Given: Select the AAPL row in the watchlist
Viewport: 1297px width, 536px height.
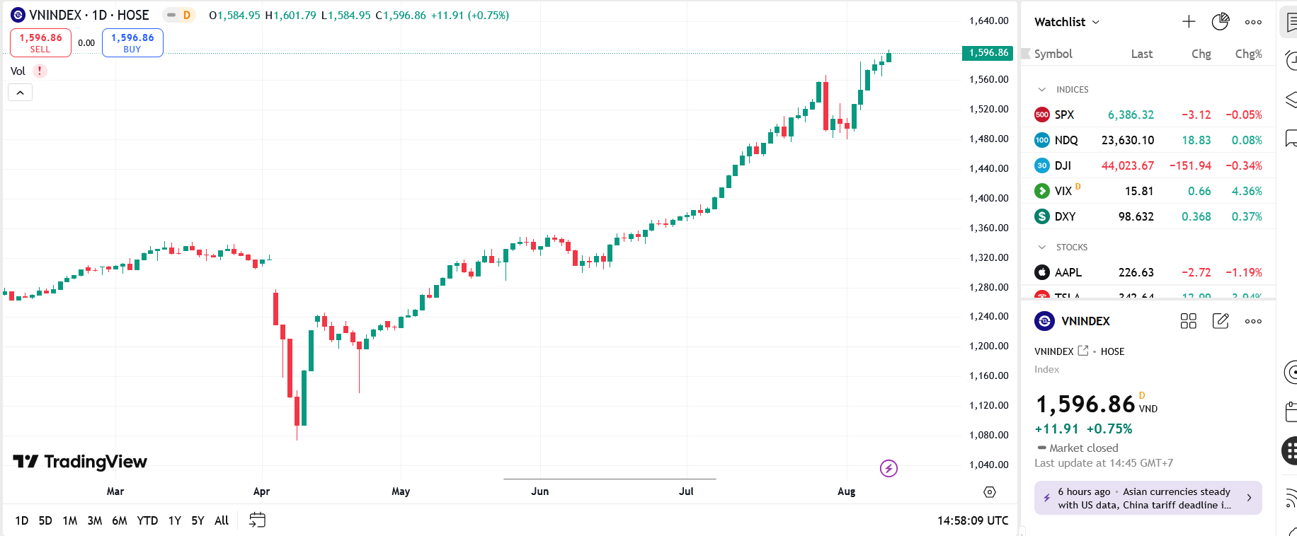Looking at the screenshot, I should (x=1148, y=272).
